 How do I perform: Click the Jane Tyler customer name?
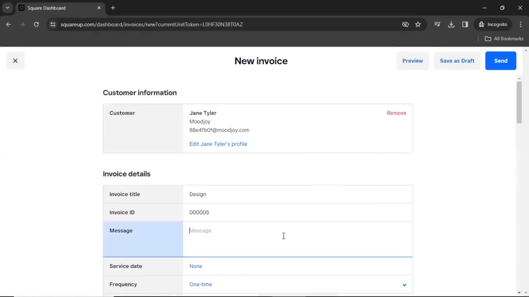[x=203, y=113]
